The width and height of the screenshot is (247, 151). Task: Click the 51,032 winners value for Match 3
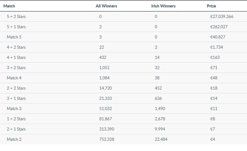point(106,109)
